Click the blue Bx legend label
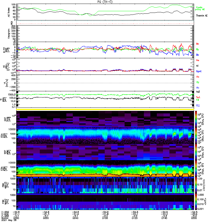The width and height of the screenshot is (210, 224). 197,55
